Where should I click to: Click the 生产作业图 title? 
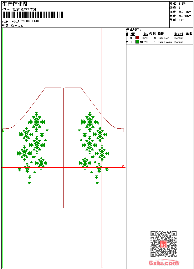point(15,4)
